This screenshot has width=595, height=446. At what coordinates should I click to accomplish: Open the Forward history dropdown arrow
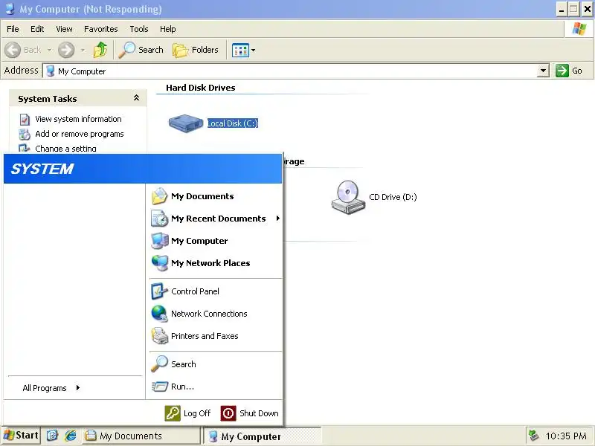coord(83,50)
